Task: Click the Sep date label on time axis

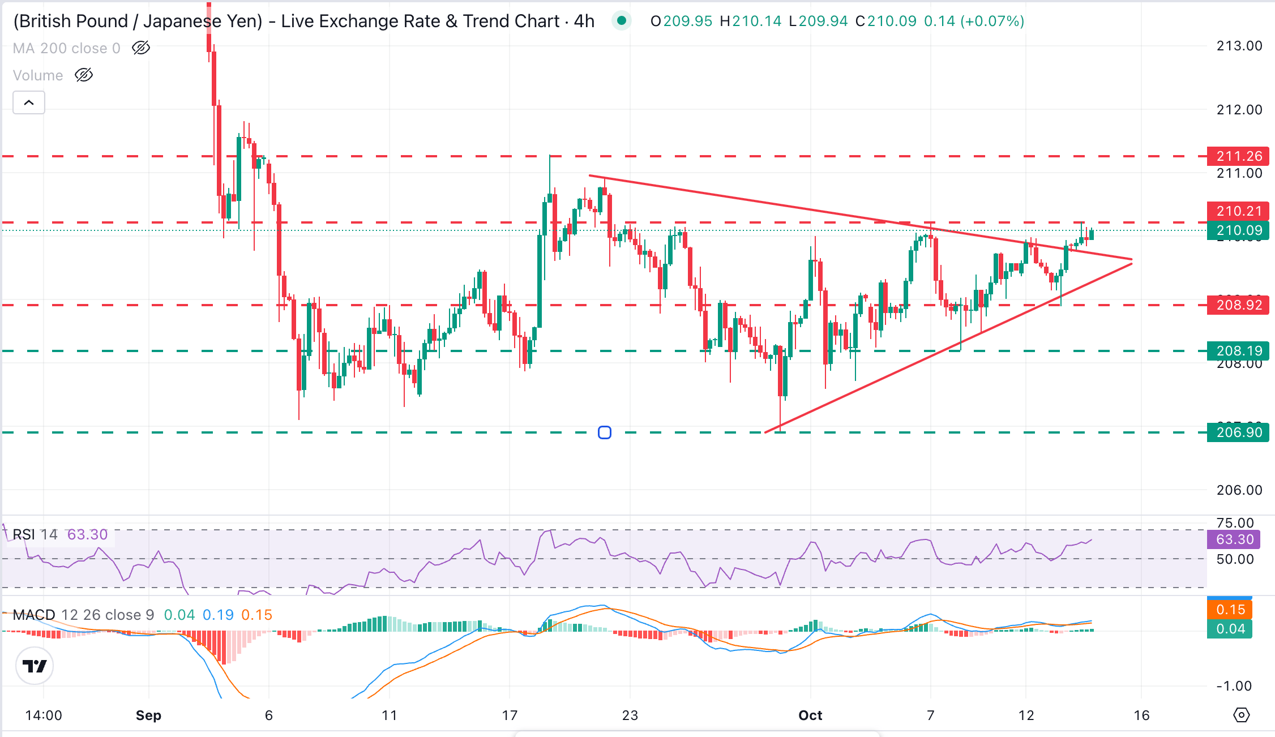Action: click(x=148, y=715)
